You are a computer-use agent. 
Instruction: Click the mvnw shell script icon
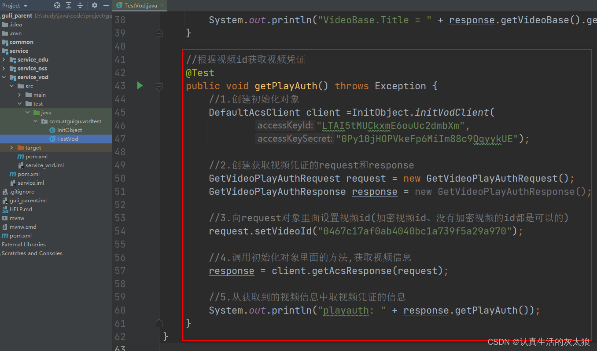click(5, 218)
